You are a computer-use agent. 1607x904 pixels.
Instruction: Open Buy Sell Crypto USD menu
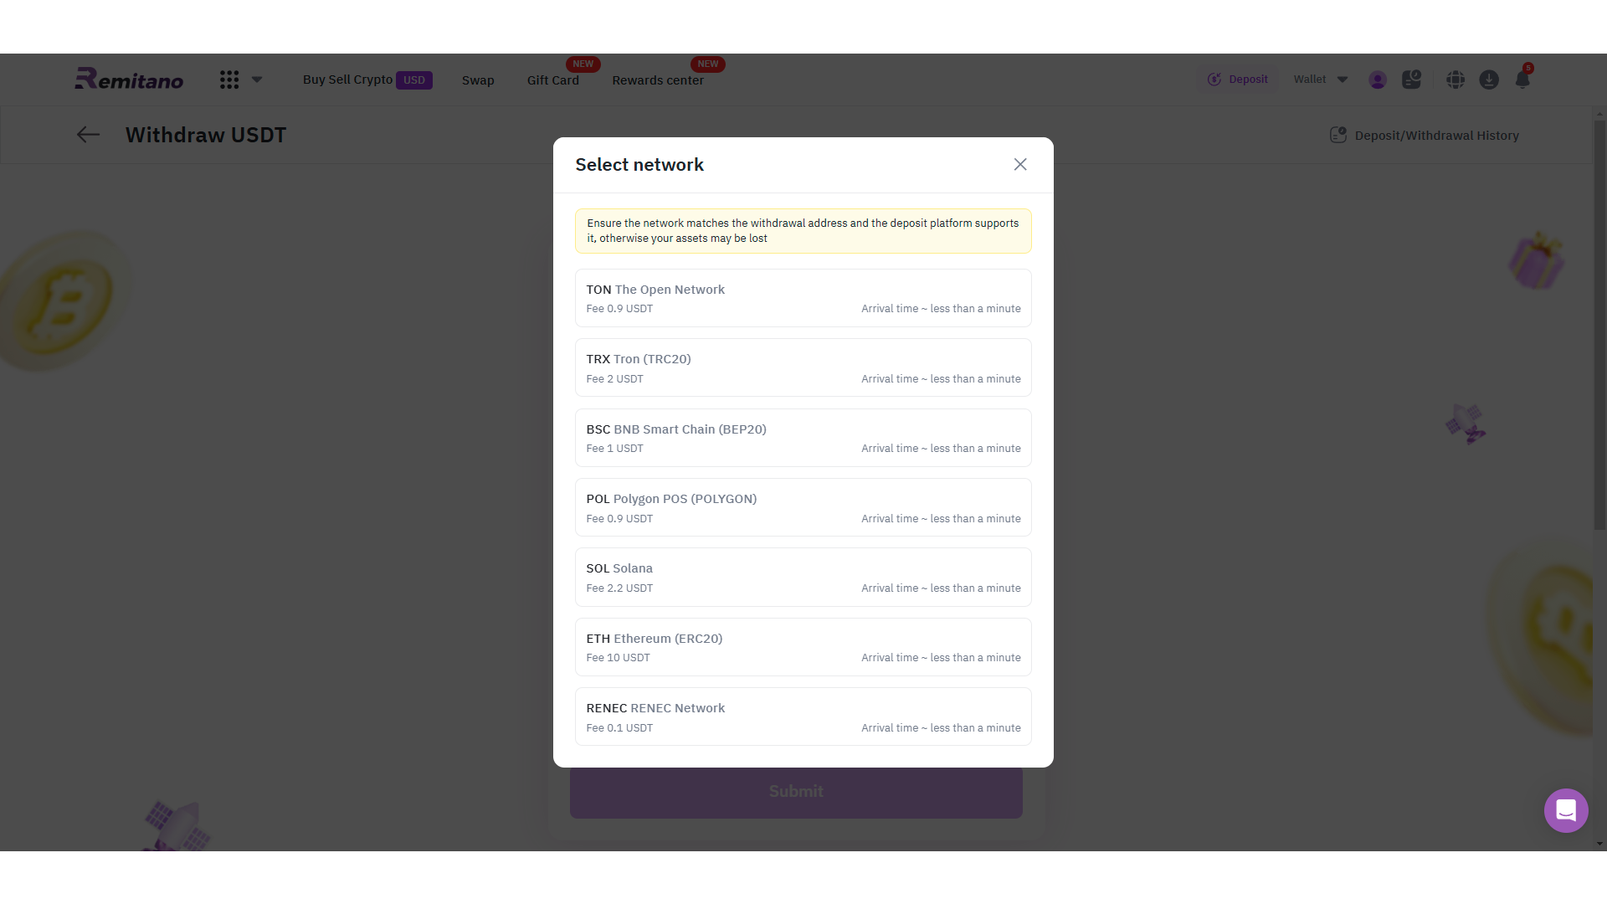pos(367,80)
